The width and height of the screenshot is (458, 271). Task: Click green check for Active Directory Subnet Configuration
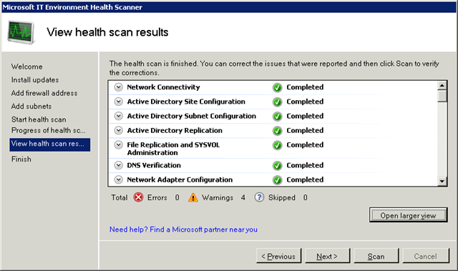click(x=277, y=116)
